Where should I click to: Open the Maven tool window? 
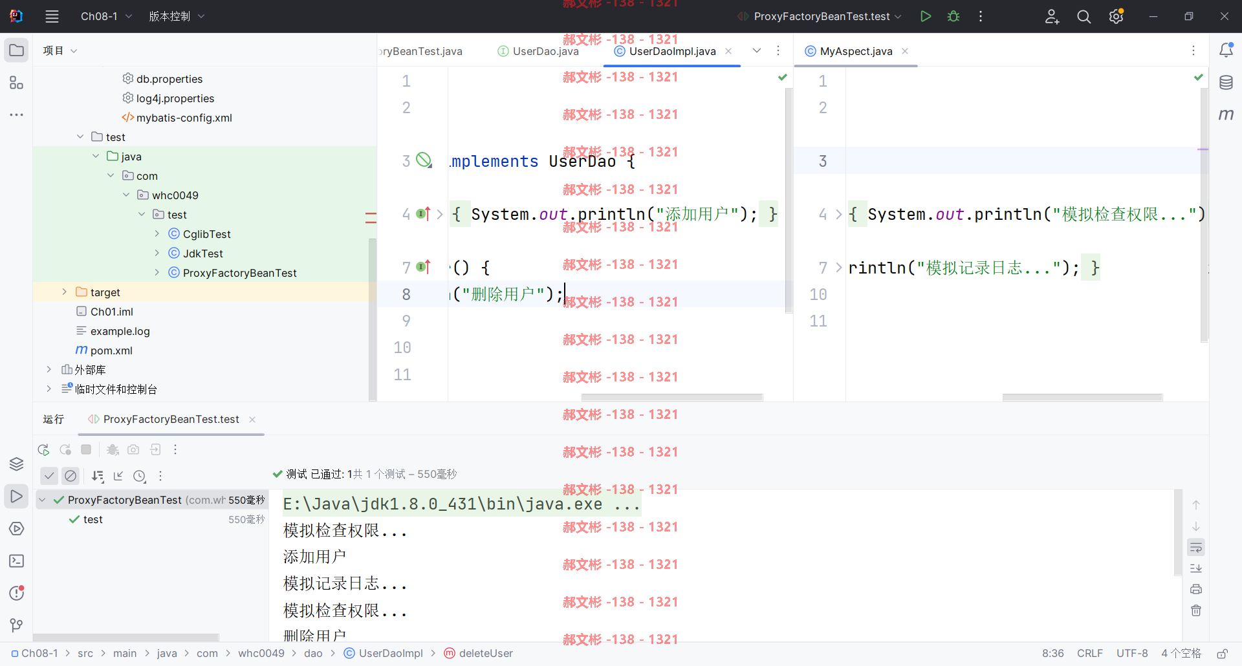[x=1226, y=114]
